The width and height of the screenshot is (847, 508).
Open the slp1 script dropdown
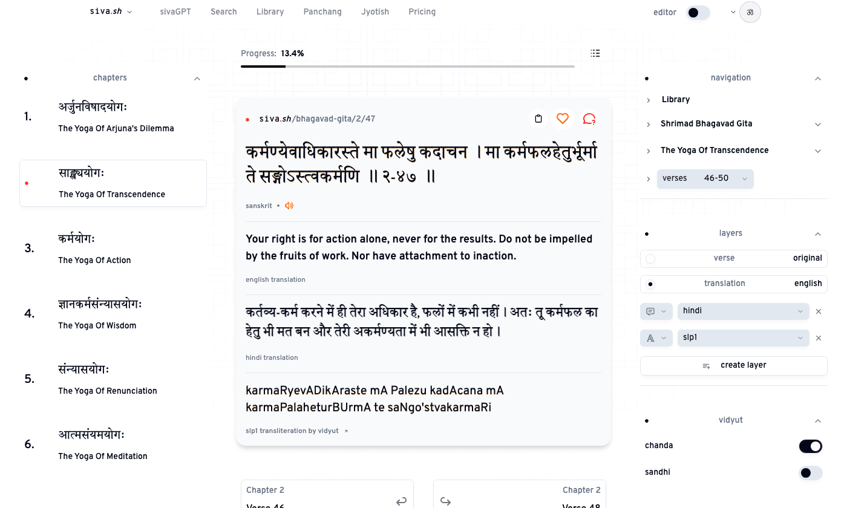pyautogui.click(x=744, y=338)
